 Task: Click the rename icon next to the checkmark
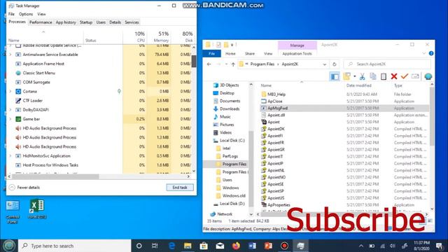coord(415,76)
